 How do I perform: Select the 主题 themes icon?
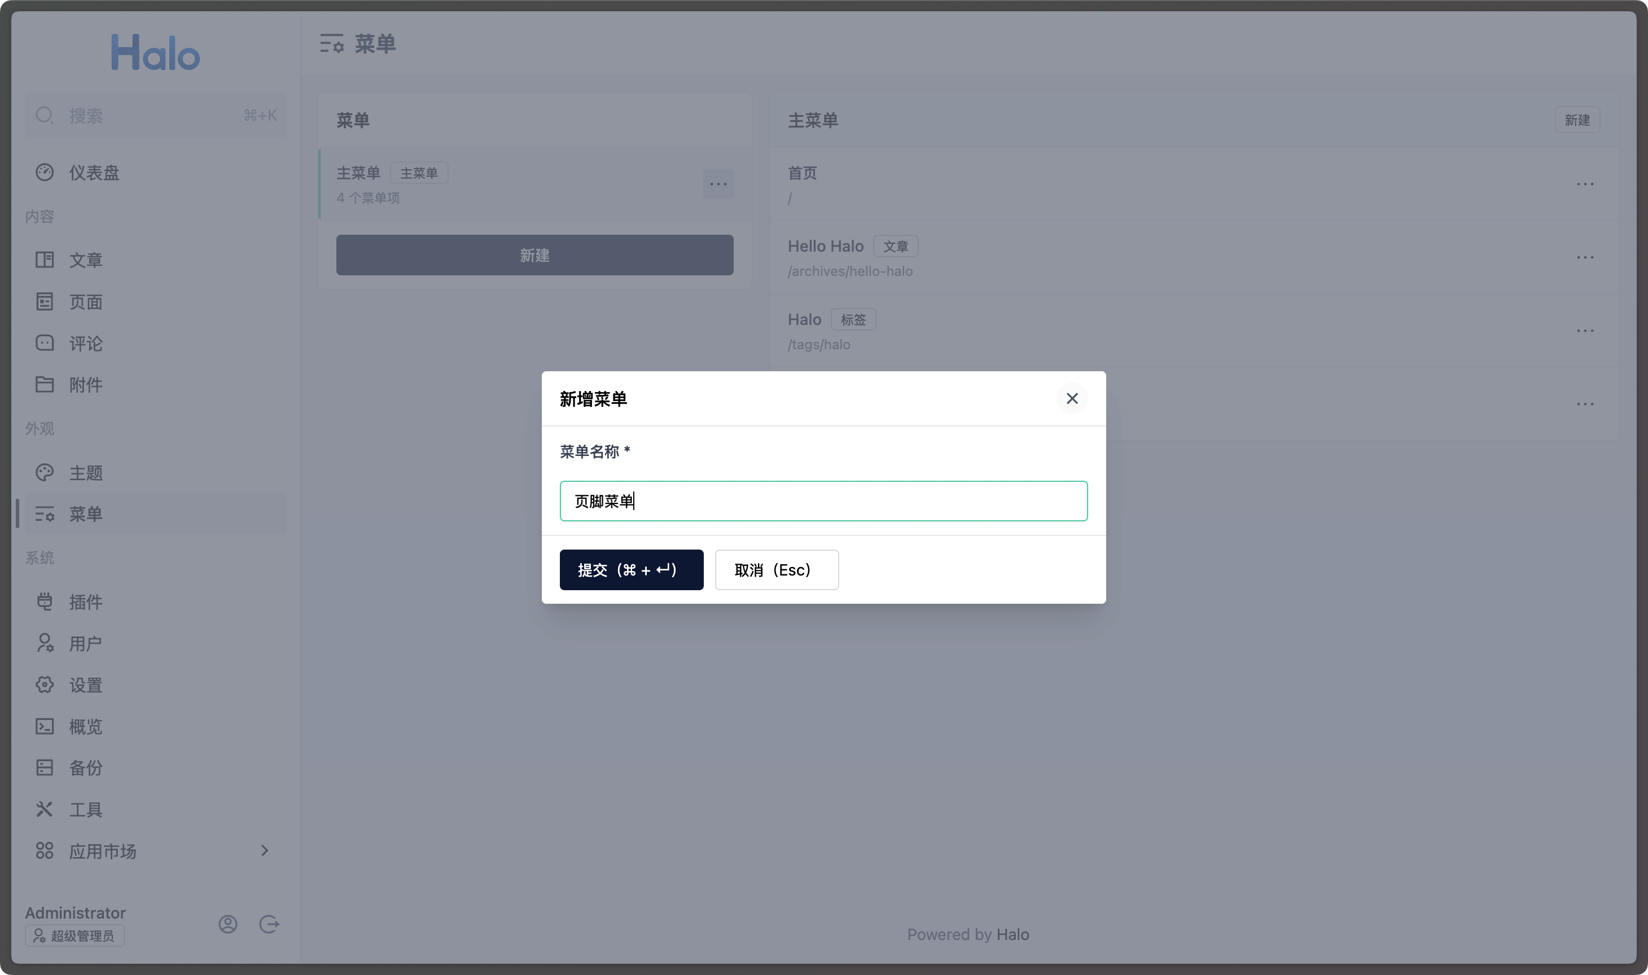pos(45,472)
